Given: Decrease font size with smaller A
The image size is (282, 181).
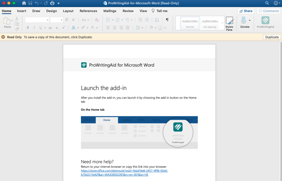Looking at the screenshot, I should point(74,20).
